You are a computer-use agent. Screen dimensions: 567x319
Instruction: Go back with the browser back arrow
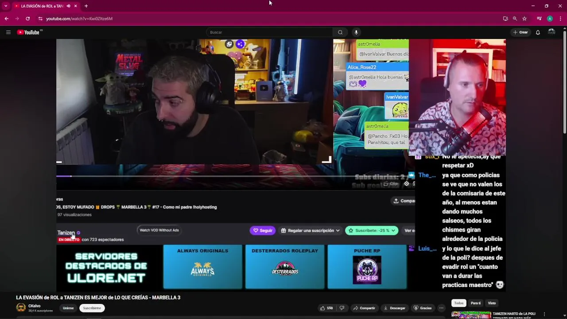[x=6, y=19]
